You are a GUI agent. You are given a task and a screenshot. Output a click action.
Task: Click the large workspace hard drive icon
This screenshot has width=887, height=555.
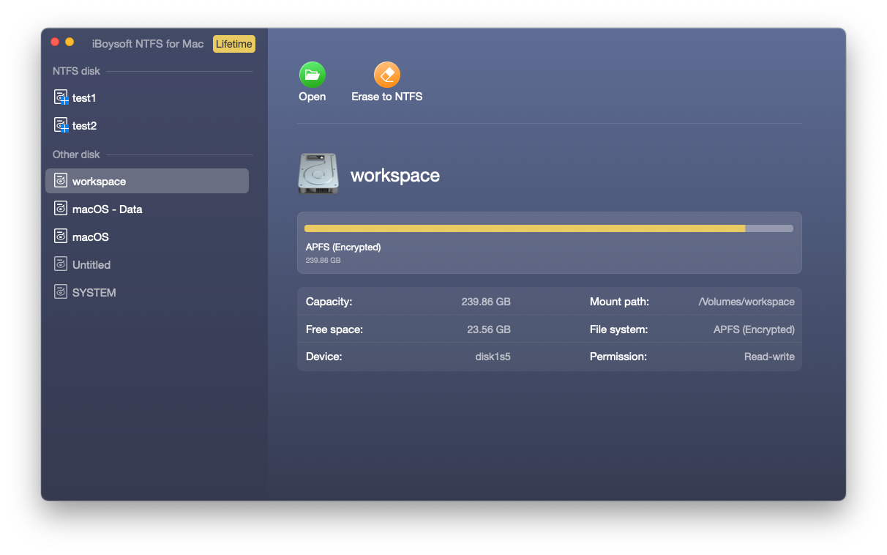(x=318, y=174)
